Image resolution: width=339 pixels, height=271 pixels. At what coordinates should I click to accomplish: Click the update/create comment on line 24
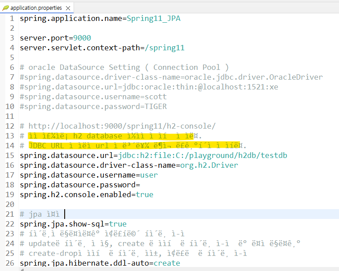(160, 243)
